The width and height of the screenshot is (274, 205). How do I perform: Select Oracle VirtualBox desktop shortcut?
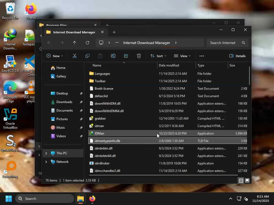point(10,119)
